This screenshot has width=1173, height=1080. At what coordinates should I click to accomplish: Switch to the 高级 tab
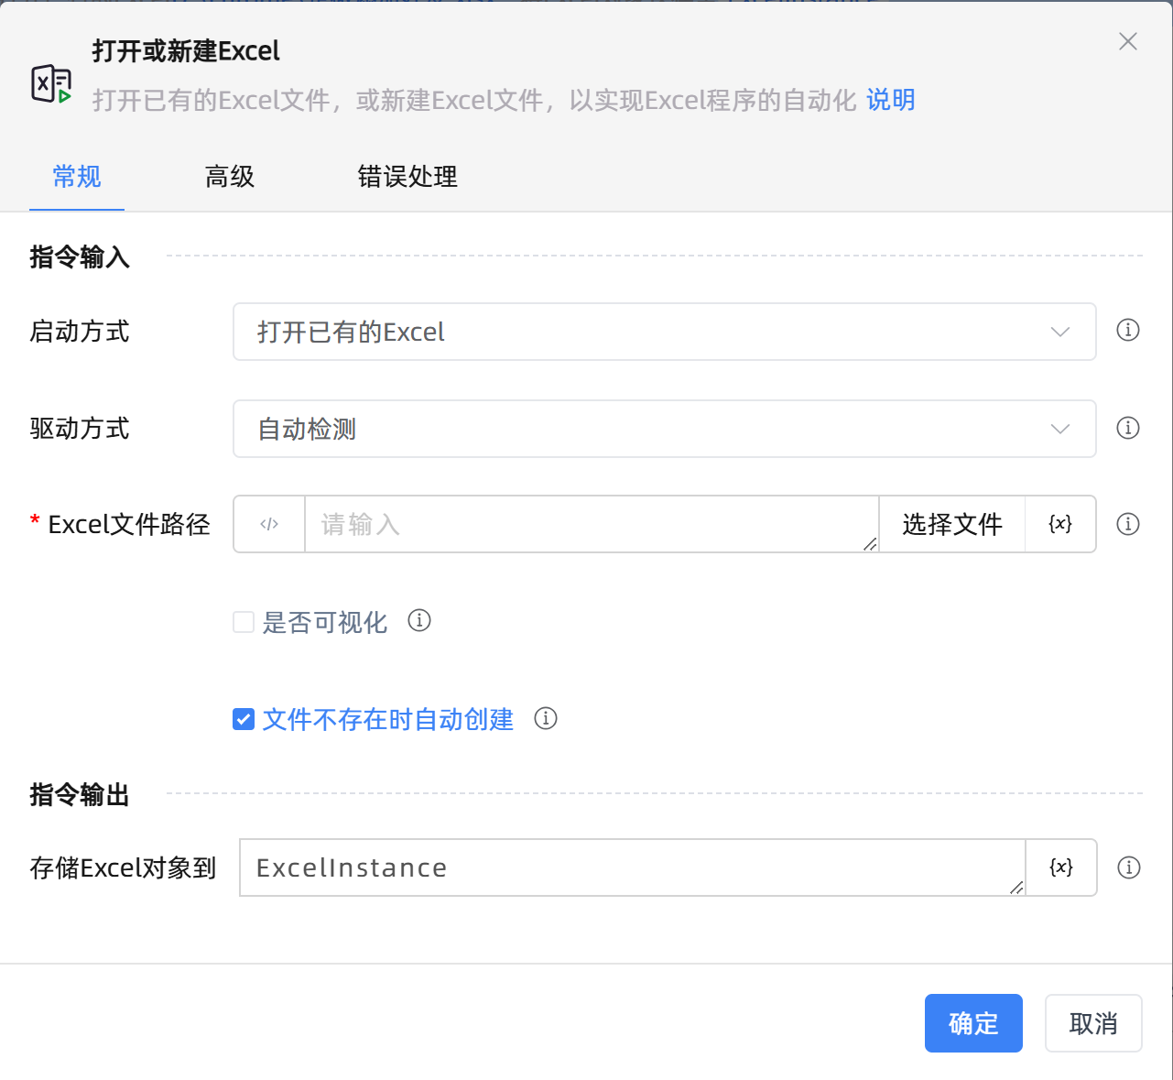229,177
